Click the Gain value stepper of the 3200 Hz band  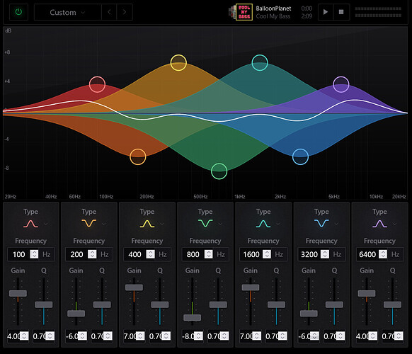(314, 336)
